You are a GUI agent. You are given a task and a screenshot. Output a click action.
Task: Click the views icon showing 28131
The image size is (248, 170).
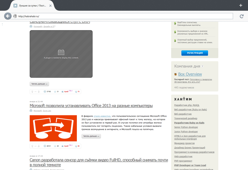(45, 146)
